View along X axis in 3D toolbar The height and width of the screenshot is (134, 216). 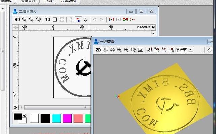click(157, 50)
